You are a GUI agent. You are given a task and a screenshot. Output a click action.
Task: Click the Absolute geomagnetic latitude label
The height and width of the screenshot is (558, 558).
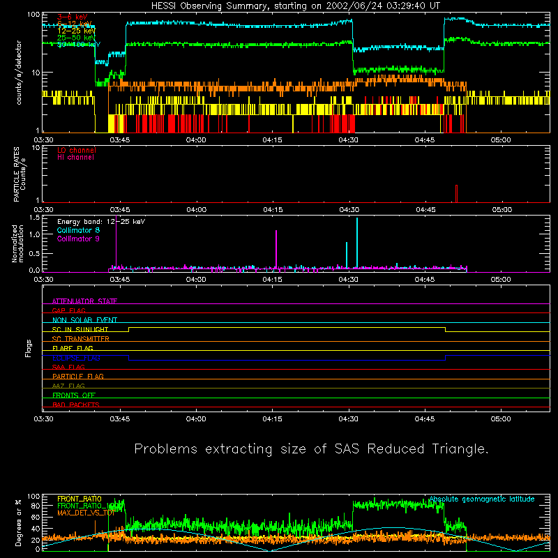click(482, 499)
